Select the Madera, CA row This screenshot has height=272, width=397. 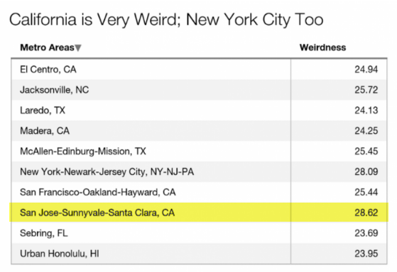[x=199, y=131]
